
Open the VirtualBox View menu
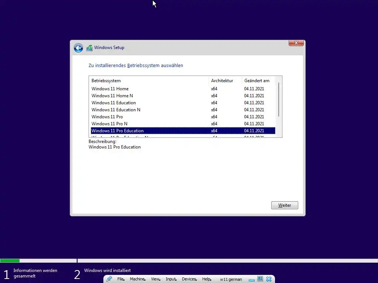point(155,279)
